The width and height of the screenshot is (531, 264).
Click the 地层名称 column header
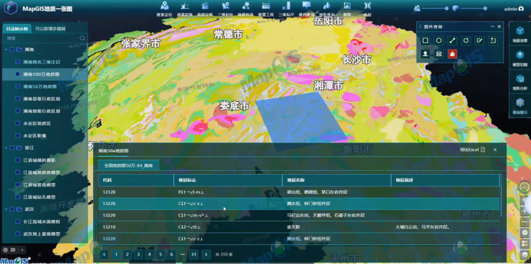[337, 180]
